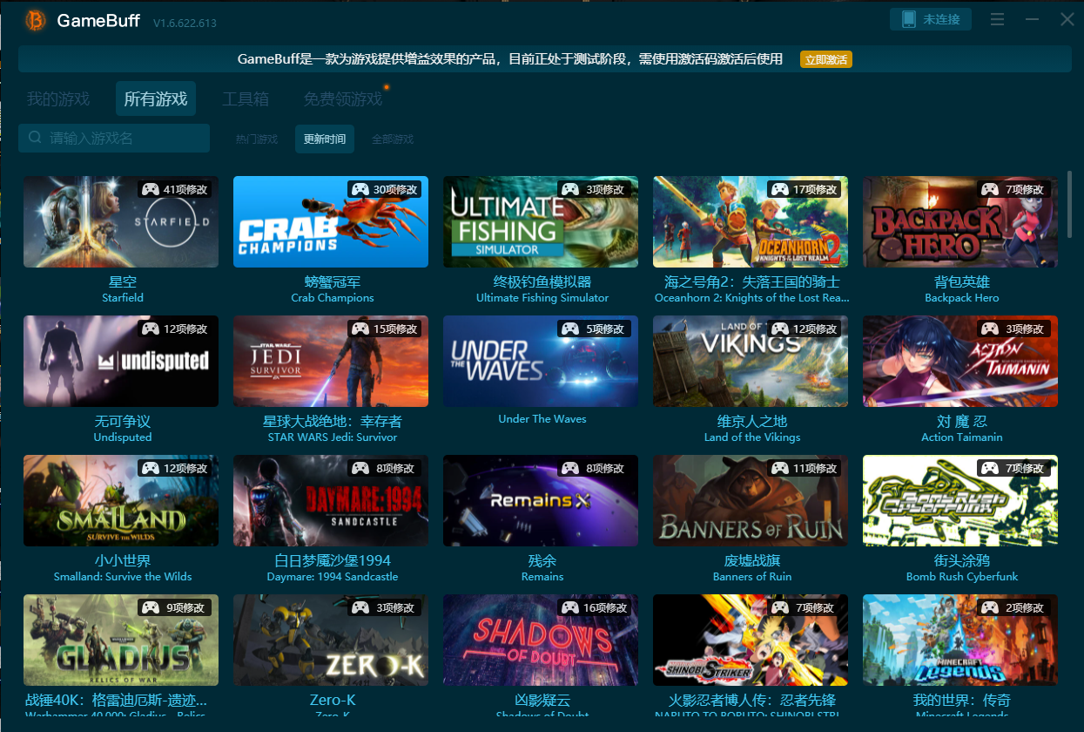Image resolution: width=1084 pixels, height=732 pixels.
Task: Click Remains gamepad mods badge
Action: (x=595, y=468)
